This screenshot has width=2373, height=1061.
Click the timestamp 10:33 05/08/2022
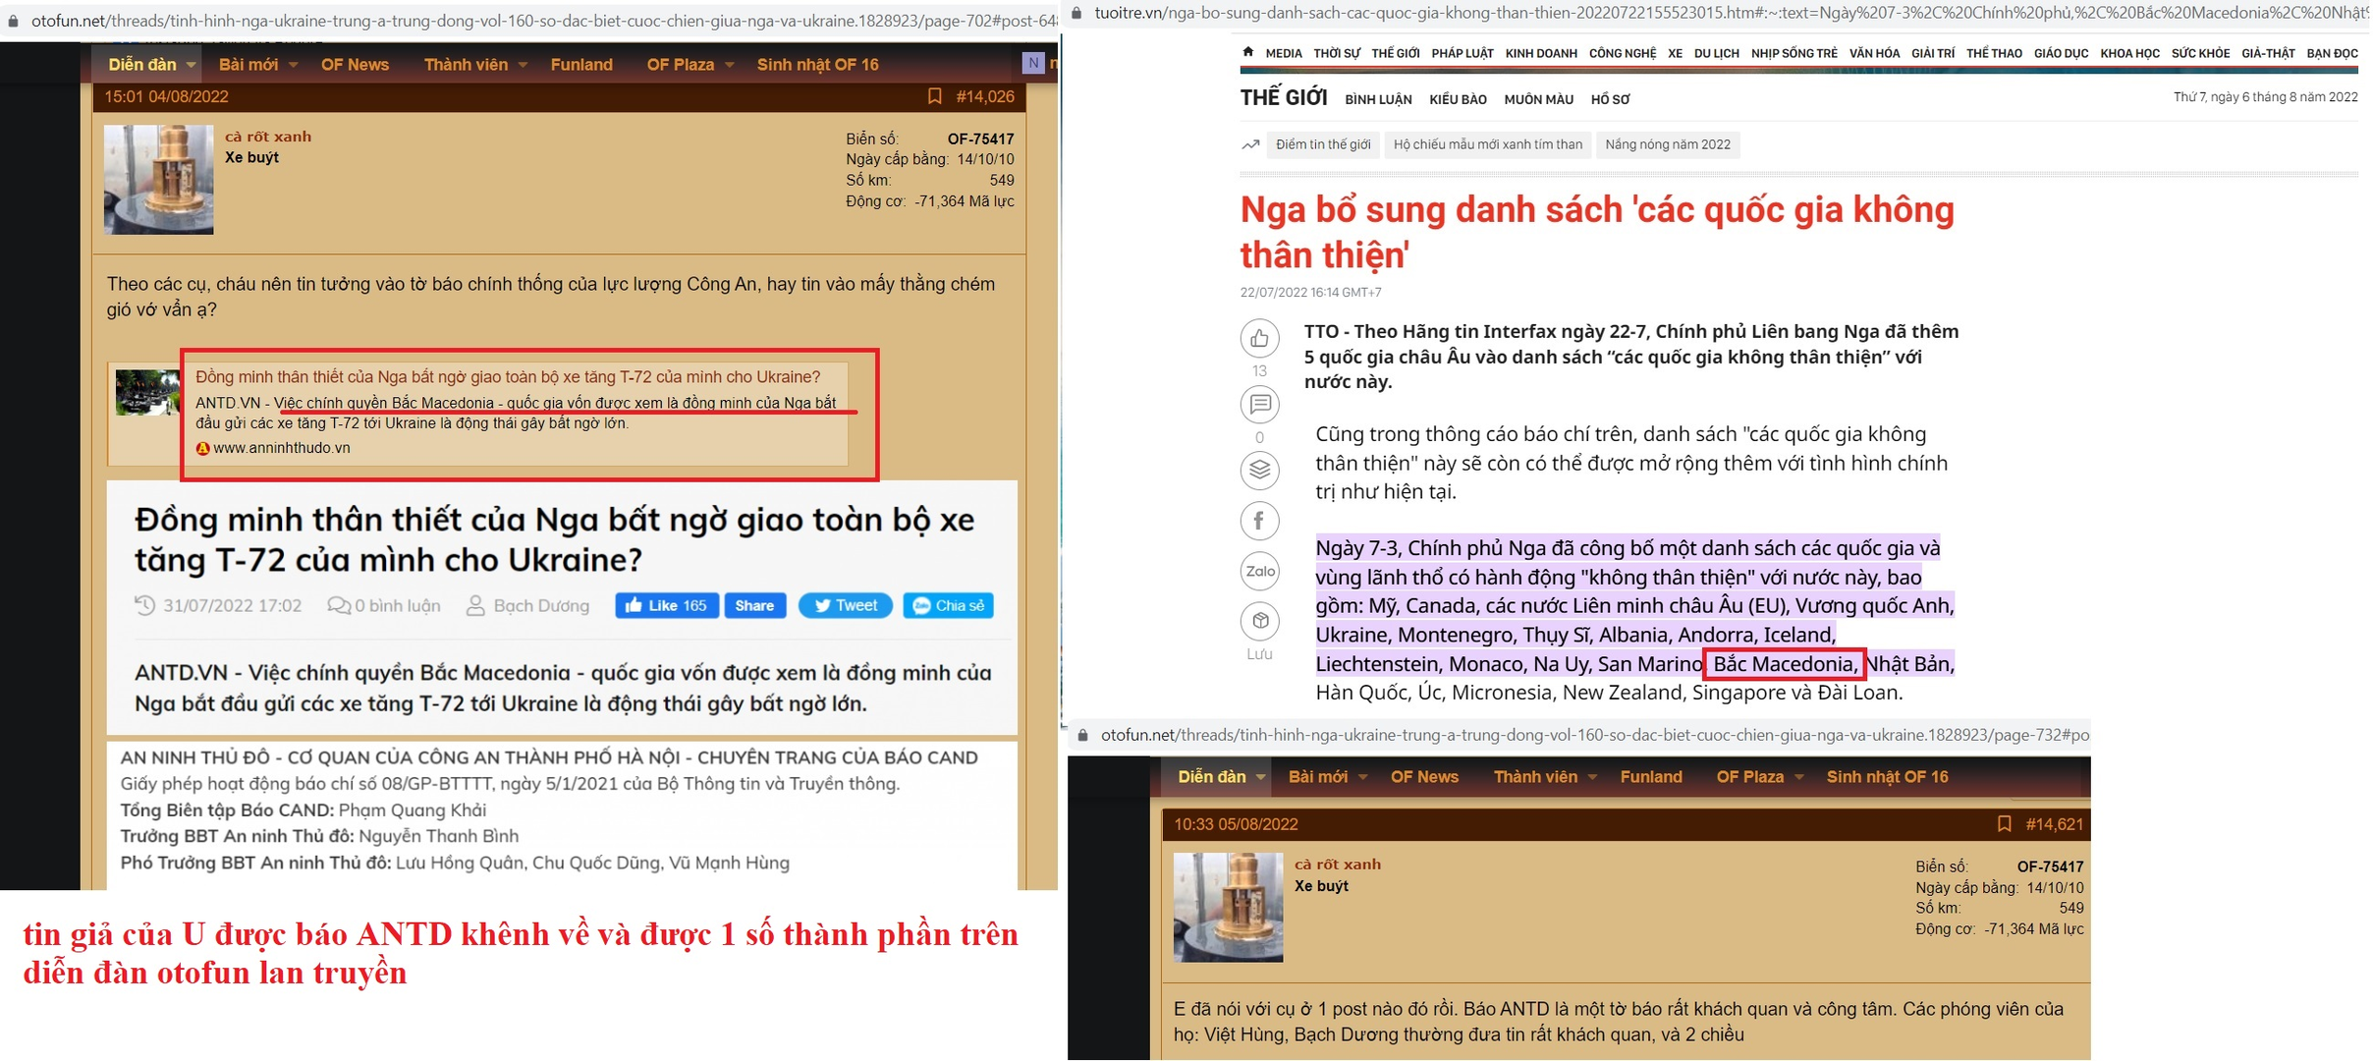[1236, 824]
